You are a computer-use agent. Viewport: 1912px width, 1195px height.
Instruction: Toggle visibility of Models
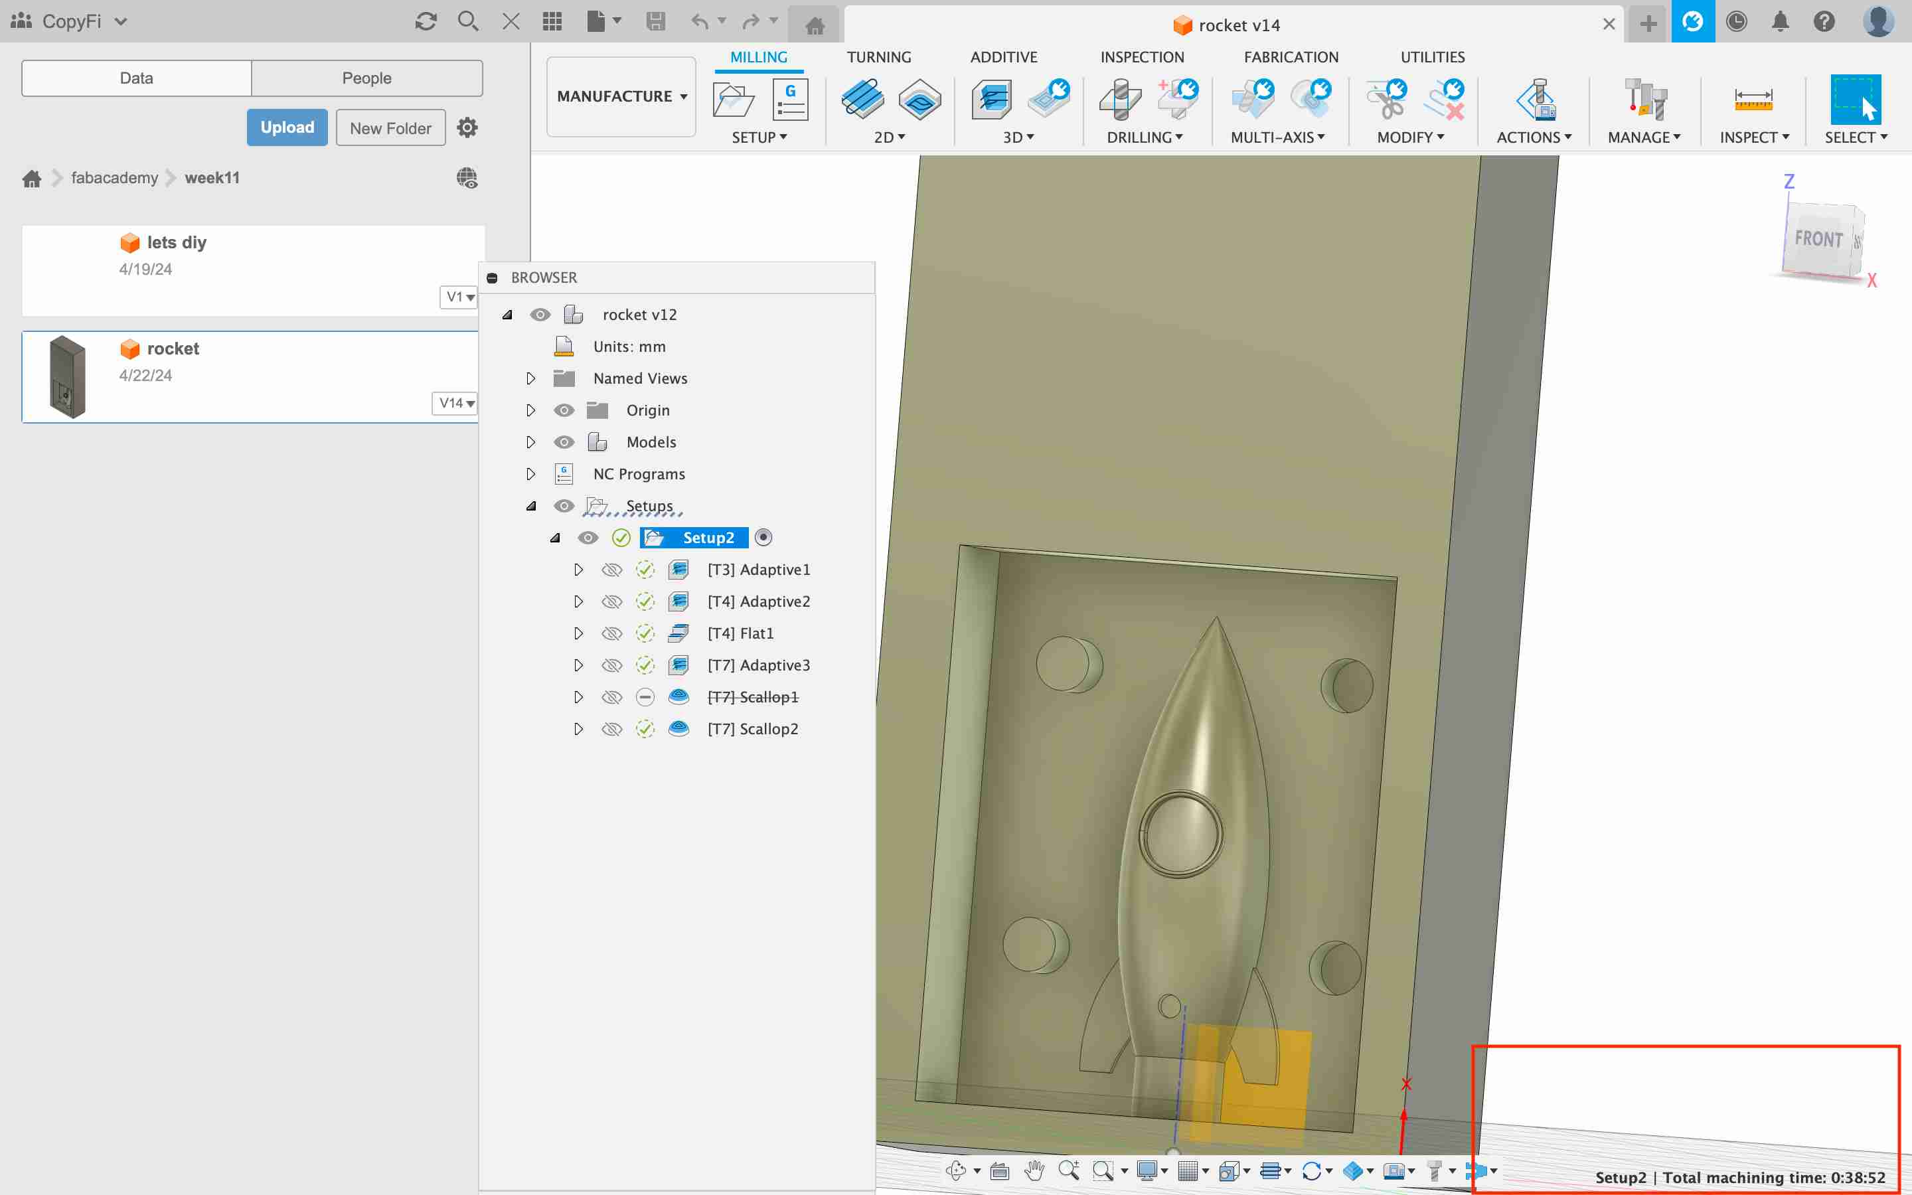(x=564, y=441)
